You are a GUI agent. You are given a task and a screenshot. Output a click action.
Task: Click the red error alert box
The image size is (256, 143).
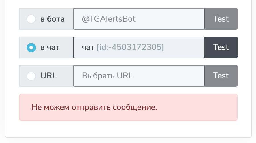pos(128,107)
